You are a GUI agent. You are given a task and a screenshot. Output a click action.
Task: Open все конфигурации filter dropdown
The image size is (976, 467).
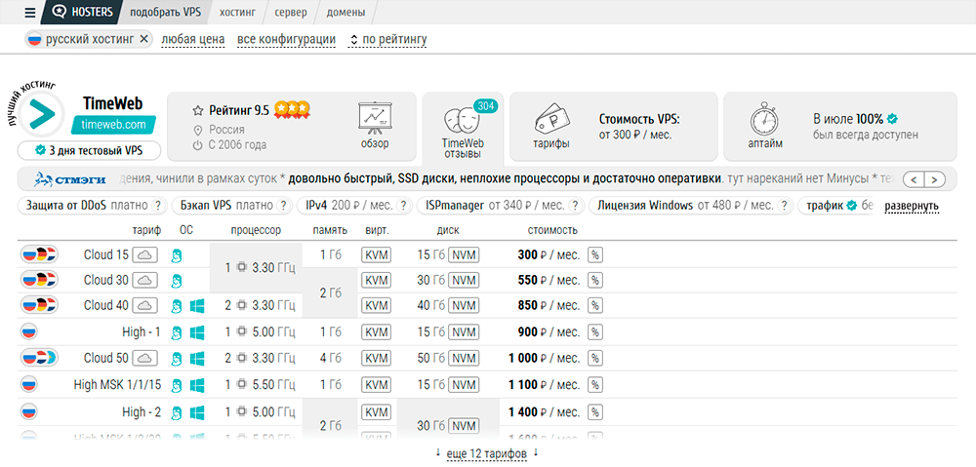pyautogui.click(x=286, y=40)
